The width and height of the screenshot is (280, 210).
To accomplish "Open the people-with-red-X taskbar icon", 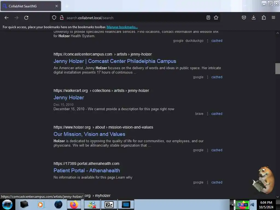I will pyautogui.click(x=92, y=205).
